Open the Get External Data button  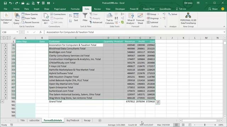click(x=6, y=19)
